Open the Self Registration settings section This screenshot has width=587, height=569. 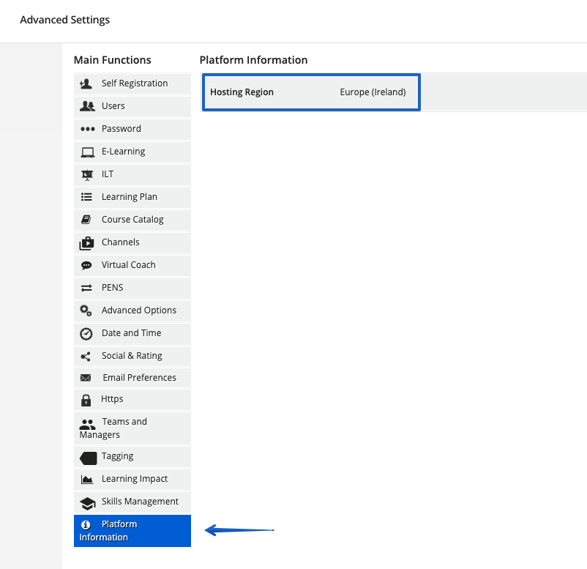click(132, 83)
